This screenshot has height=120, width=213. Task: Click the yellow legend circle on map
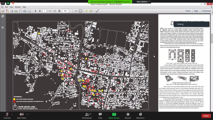pos(14,99)
